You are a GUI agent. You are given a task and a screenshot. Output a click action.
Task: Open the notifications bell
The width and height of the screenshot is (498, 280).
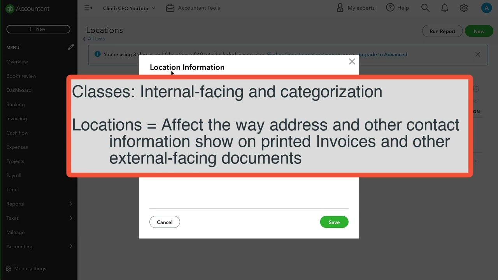pyautogui.click(x=445, y=8)
